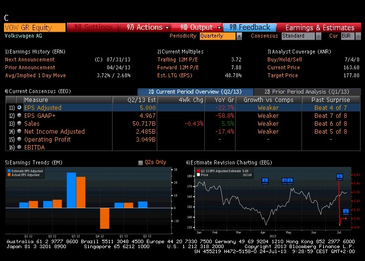
Task: Switch to Current Period Overview (Q2/13) tab
Action: click(x=195, y=92)
